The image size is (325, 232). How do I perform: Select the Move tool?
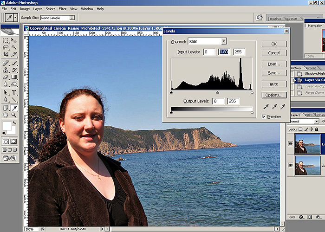point(14,40)
